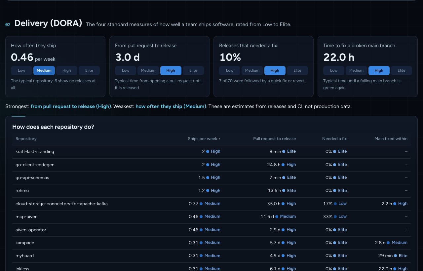
Task: Select Medium rating under How often they ship
Action: [44, 70]
